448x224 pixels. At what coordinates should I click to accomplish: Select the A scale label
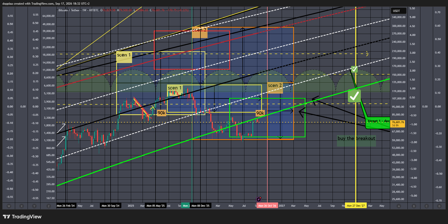[x=399, y=206]
